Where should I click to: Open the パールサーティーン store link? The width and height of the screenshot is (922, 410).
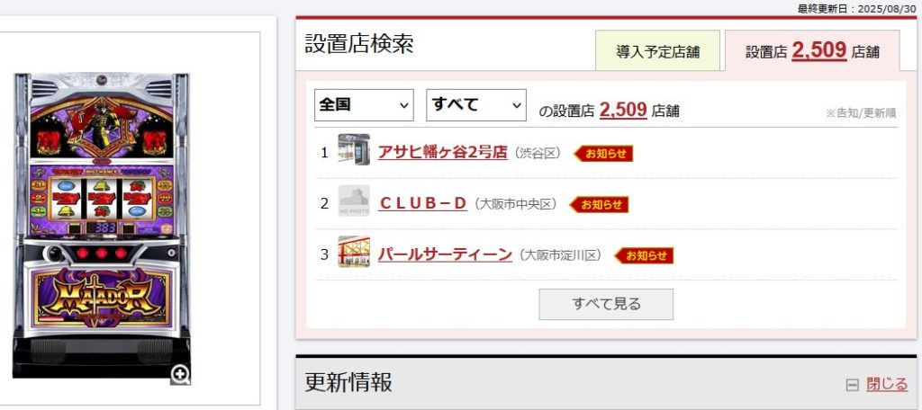tap(445, 254)
